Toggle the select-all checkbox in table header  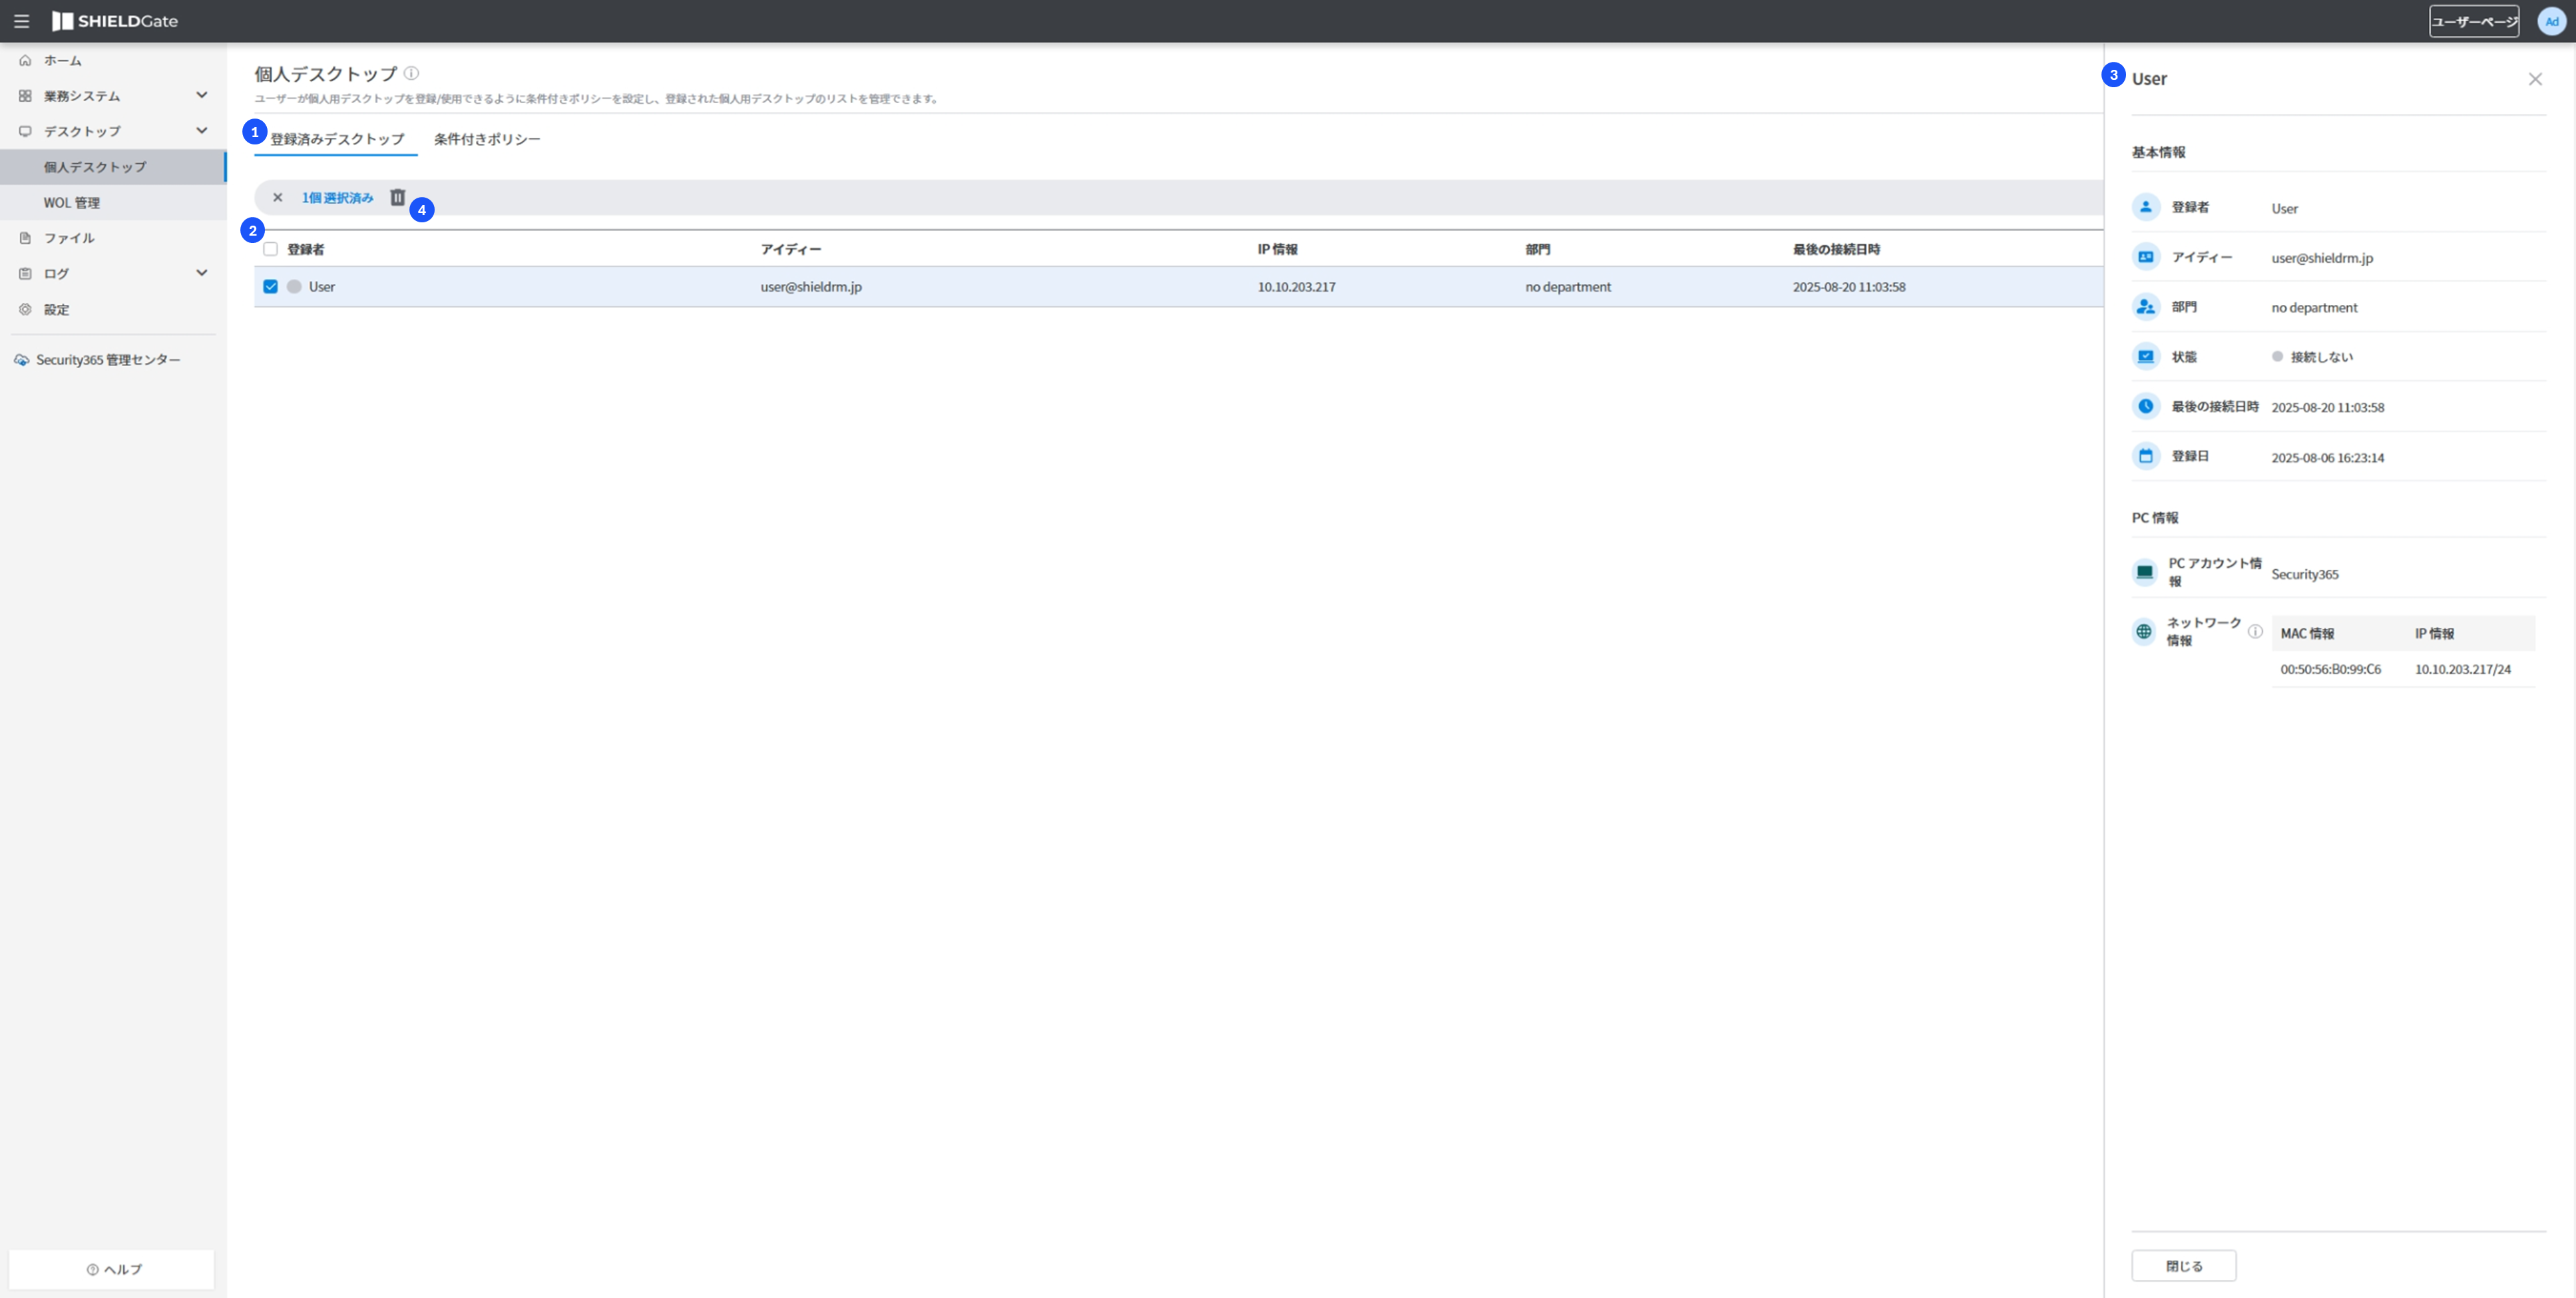click(270, 249)
